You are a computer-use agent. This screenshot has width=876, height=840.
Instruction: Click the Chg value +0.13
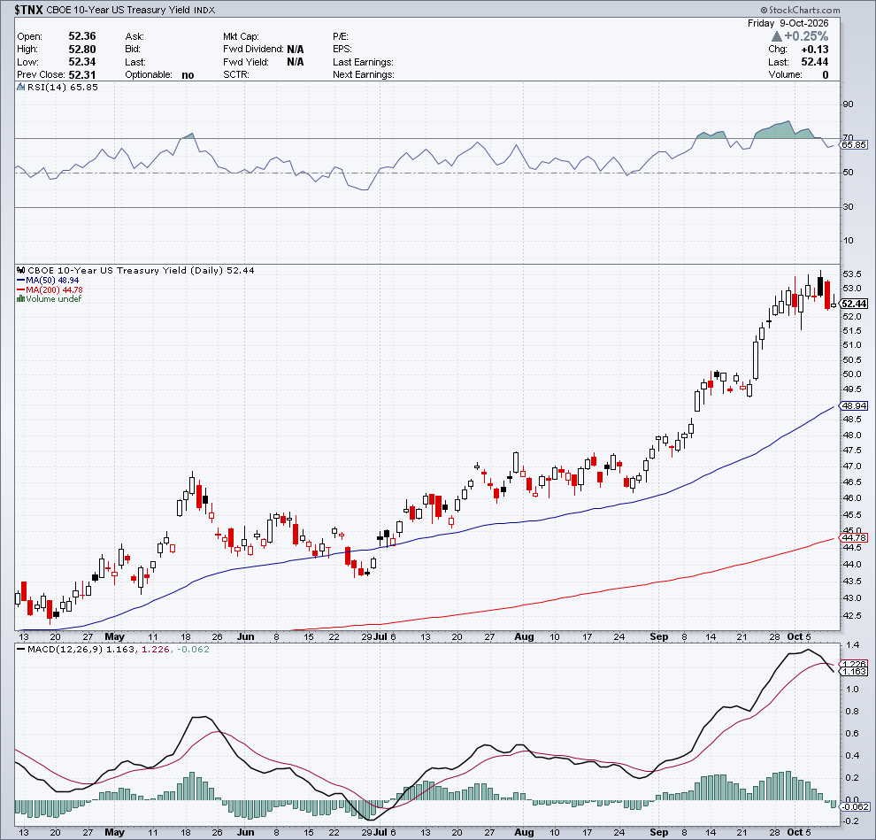click(815, 50)
